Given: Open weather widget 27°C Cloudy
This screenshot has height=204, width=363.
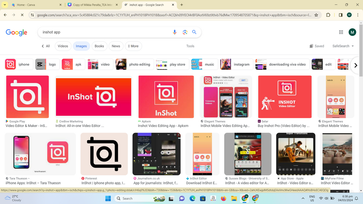Looking at the screenshot, I should (x=14, y=198).
